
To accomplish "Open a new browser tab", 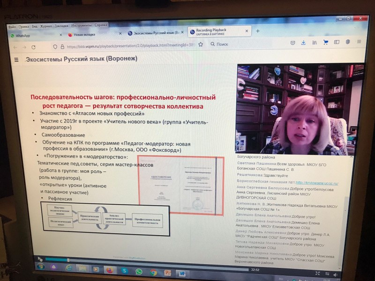I will 257,31.
